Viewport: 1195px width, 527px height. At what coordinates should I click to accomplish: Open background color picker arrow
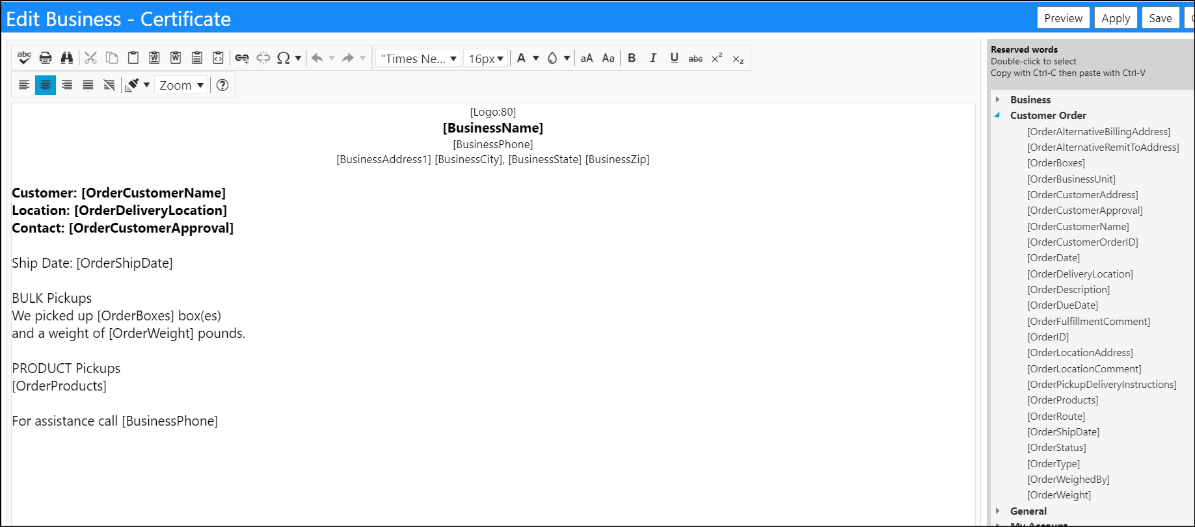tap(567, 58)
